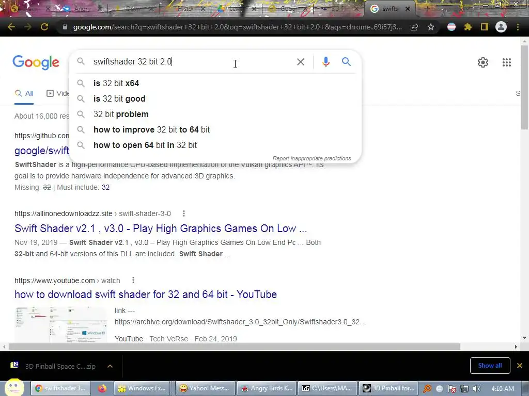Click the horizontal page scrollbar
The width and height of the screenshot is (529, 396).
tap(235, 346)
